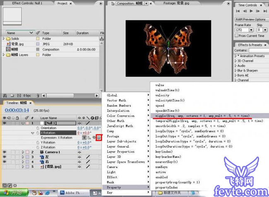The image size is (269, 197).
Task: Open the Random Numbers submenu
Action: [x=127, y=106]
